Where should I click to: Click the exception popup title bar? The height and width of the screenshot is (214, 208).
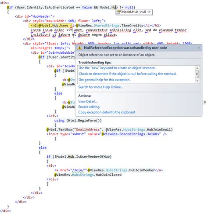click(x=139, y=48)
